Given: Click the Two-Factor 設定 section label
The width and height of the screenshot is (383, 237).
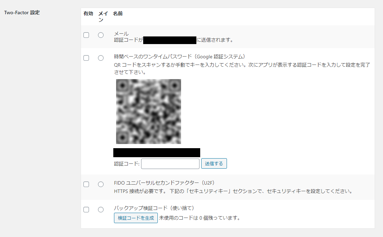Looking at the screenshot, I should click(22, 13).
